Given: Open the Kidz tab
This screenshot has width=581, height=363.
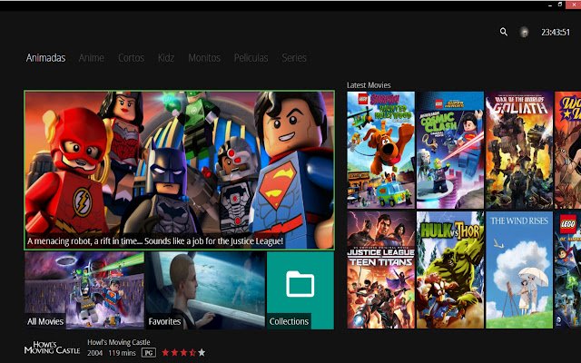Looking at the screenshot, I should [166, 58].
